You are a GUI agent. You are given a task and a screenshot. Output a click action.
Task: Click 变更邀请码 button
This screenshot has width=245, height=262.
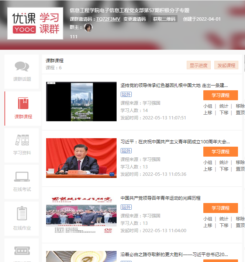[x=135, y=19]
